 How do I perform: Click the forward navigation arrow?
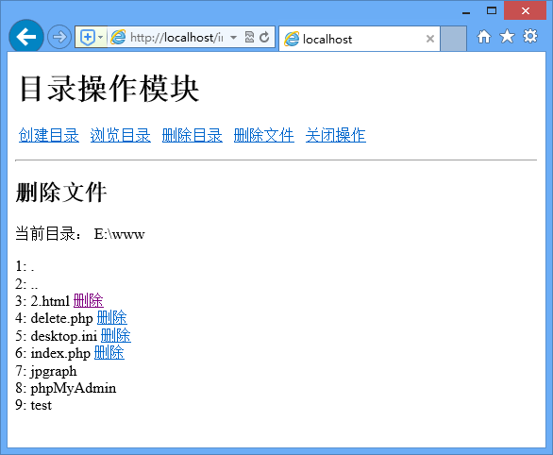pyautogui.click(x=59, y=37)
